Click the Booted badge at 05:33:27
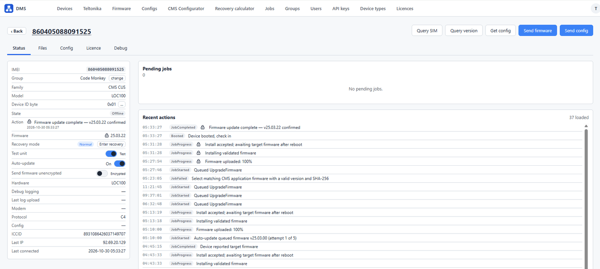Screen dimensions: 600x269 point(177,136)
